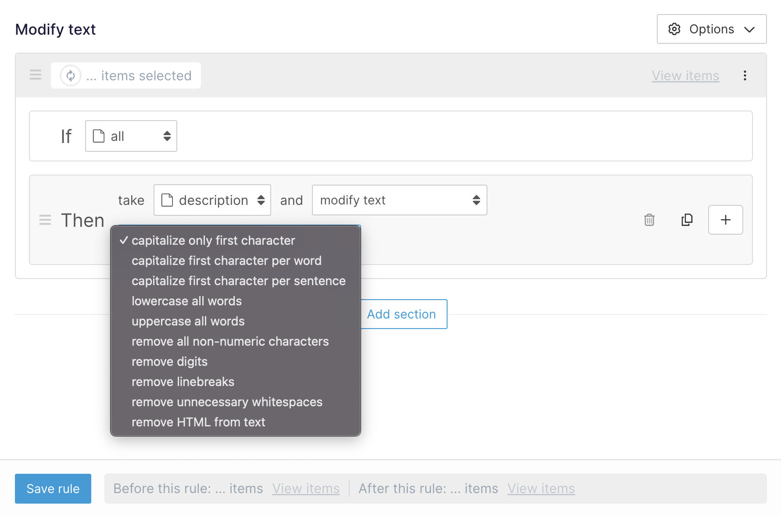Click the plus button to add action
Viewport: 781px width, 515px height.
pos(725,220)
